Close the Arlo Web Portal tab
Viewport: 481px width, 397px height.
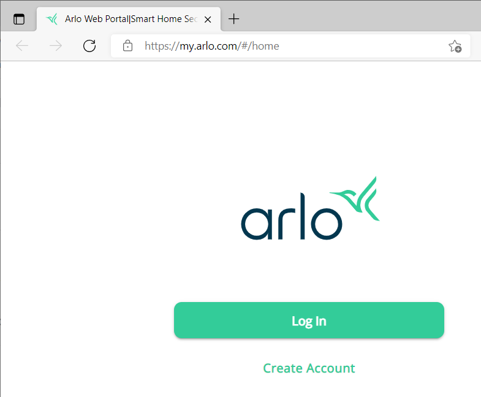[208, 19]
